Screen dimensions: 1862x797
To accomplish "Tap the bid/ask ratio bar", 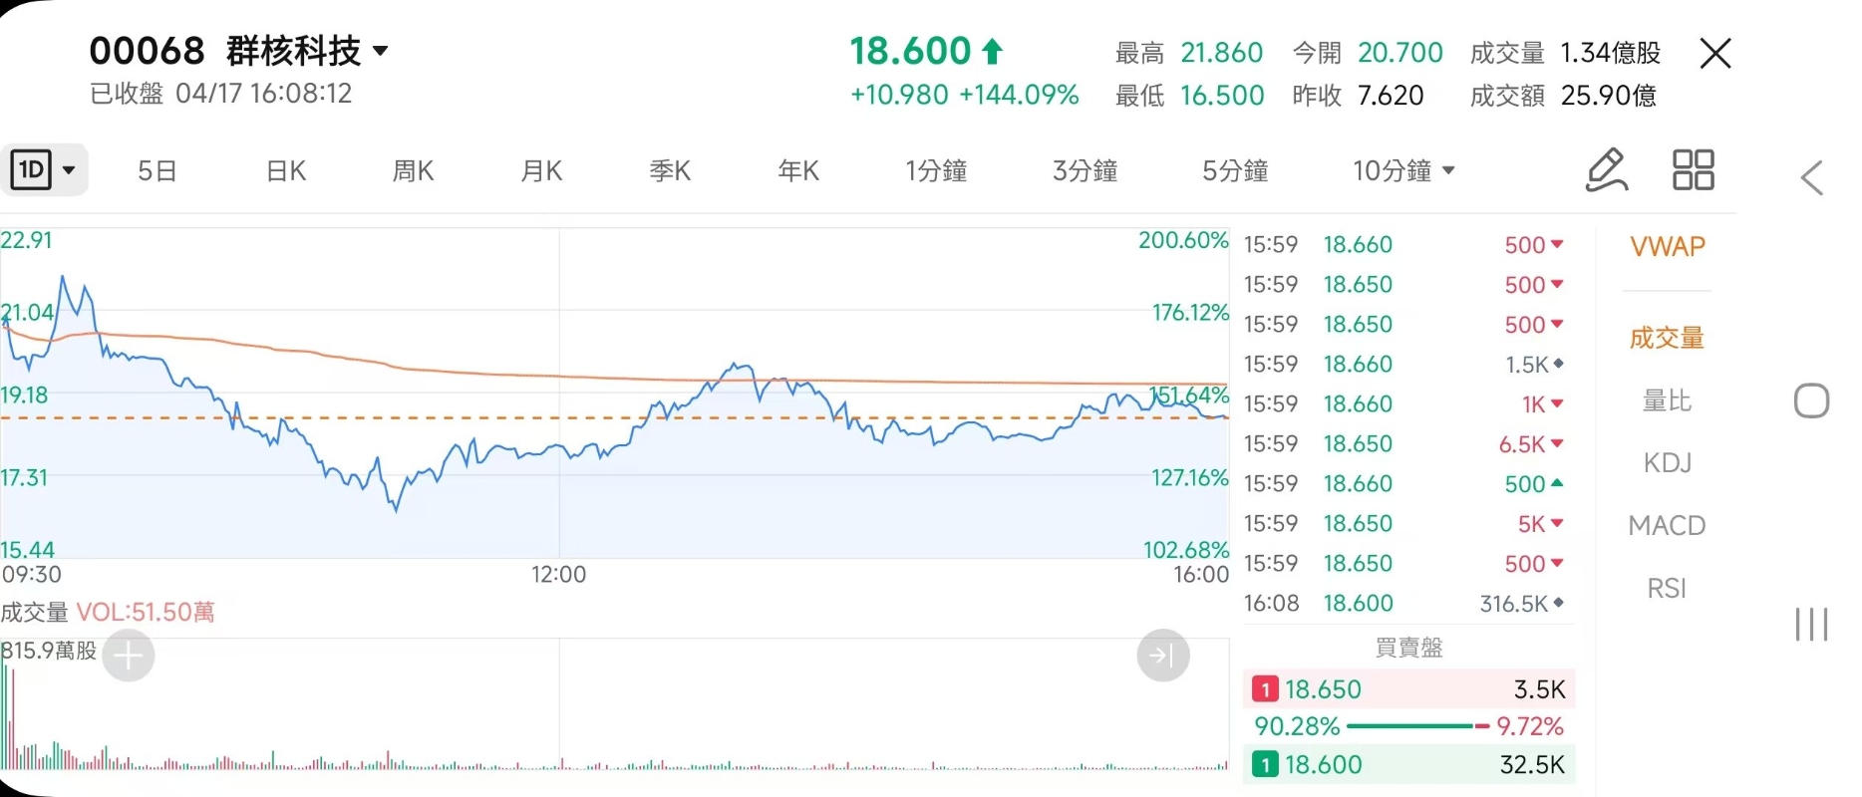I will (x=1408, y=726).
